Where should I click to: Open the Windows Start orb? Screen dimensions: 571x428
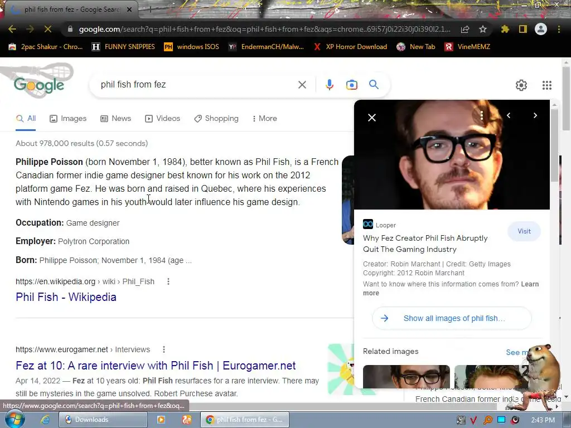[x=14, y=419]
